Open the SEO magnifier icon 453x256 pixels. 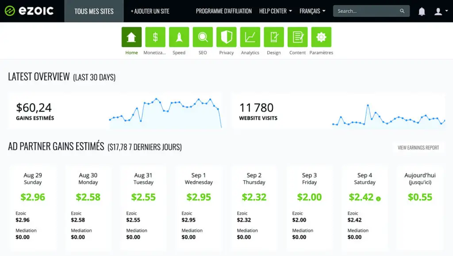pyautogui.click(x=203, y=37)
